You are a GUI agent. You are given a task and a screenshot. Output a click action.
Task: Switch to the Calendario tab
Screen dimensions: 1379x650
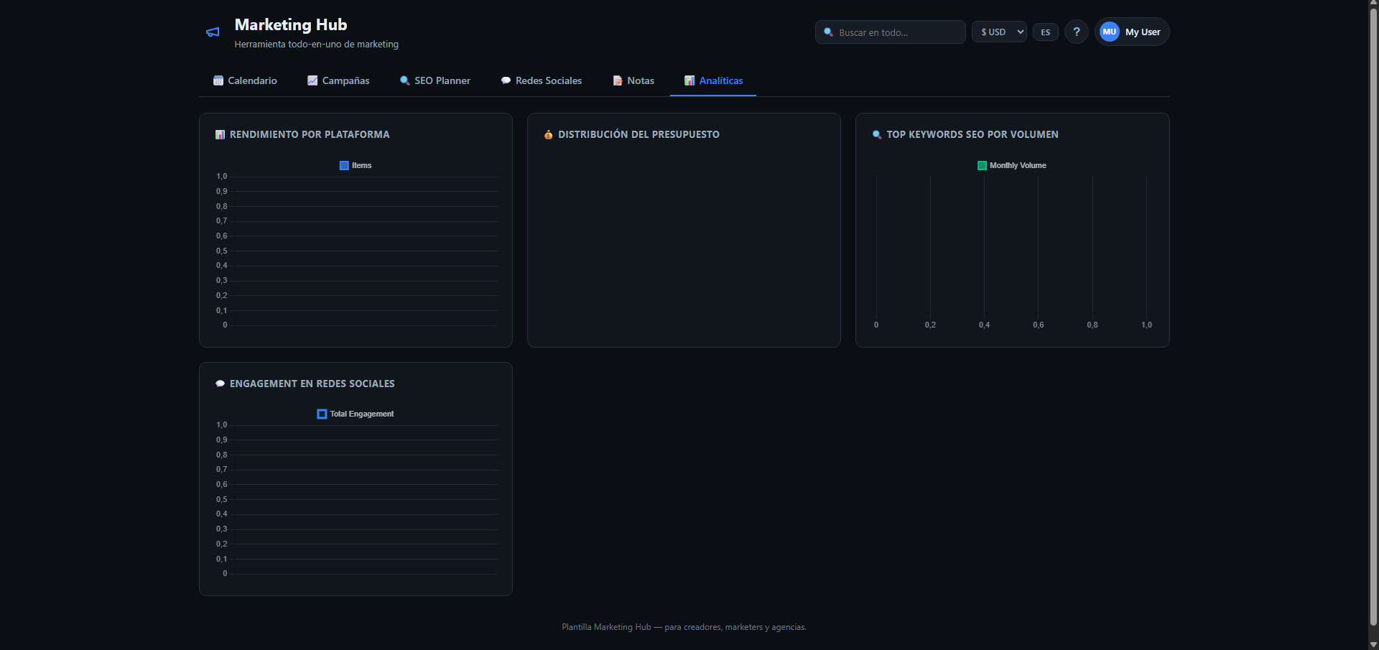(245, 80)
